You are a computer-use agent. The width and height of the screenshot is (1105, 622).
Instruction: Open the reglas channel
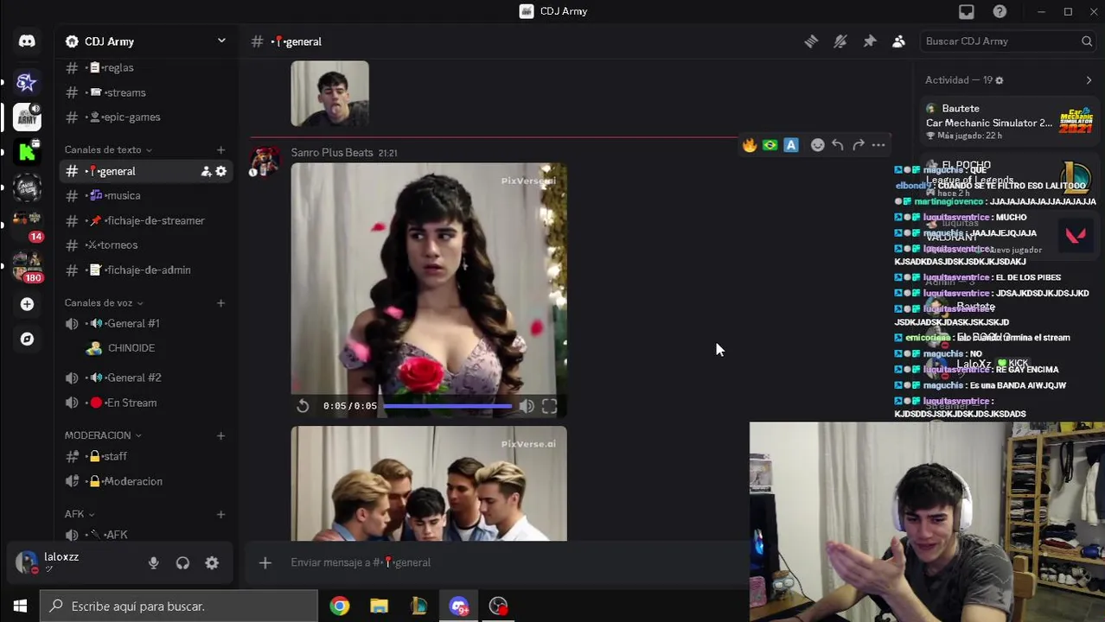click(146, 67)
